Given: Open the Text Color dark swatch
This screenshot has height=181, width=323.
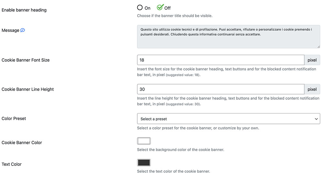Looking at the screenshot, I should point(144,163).
